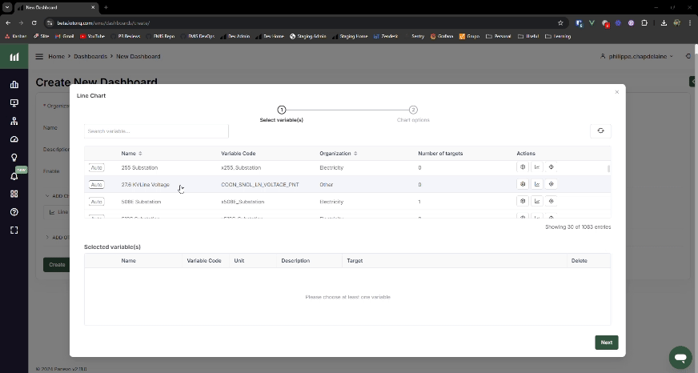
Task: Open YouTube bookmark
Action: tap(92, 37)
